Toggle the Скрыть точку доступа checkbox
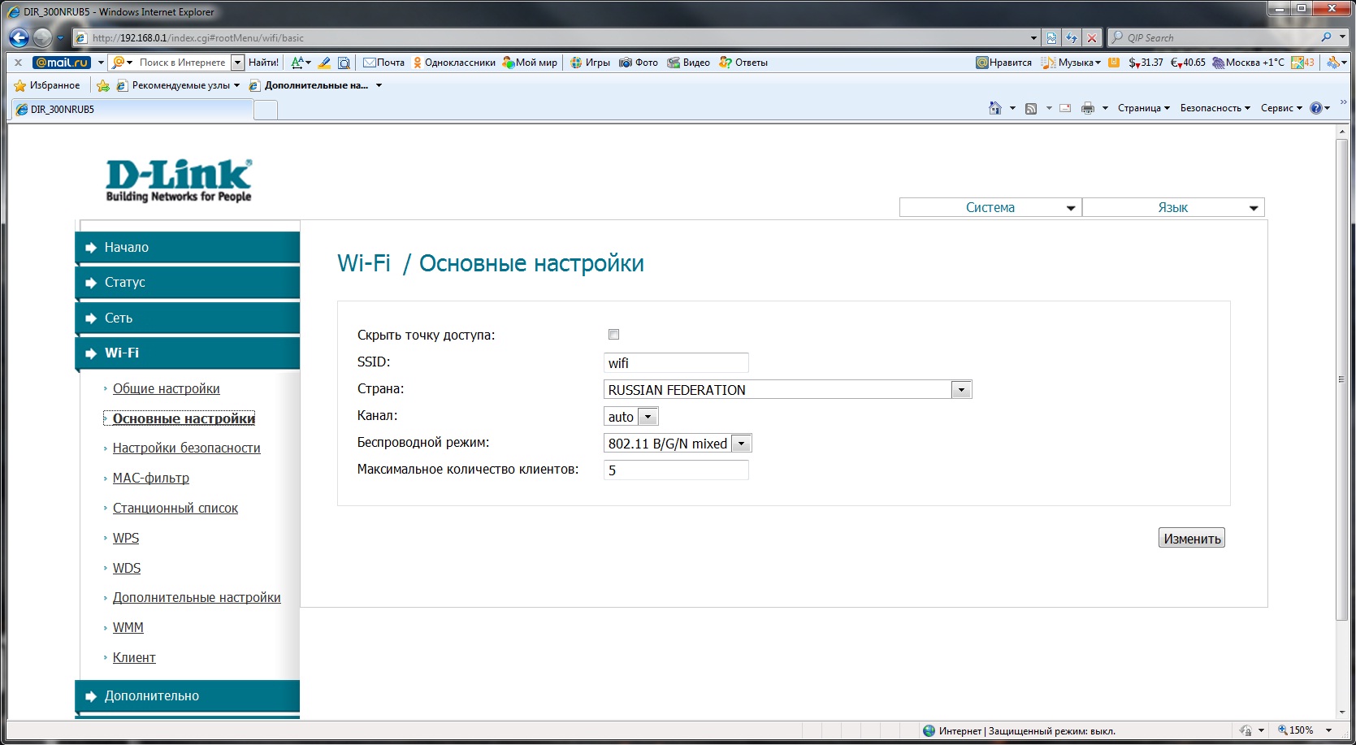1356x745 pixels. (x=613, y=335)
